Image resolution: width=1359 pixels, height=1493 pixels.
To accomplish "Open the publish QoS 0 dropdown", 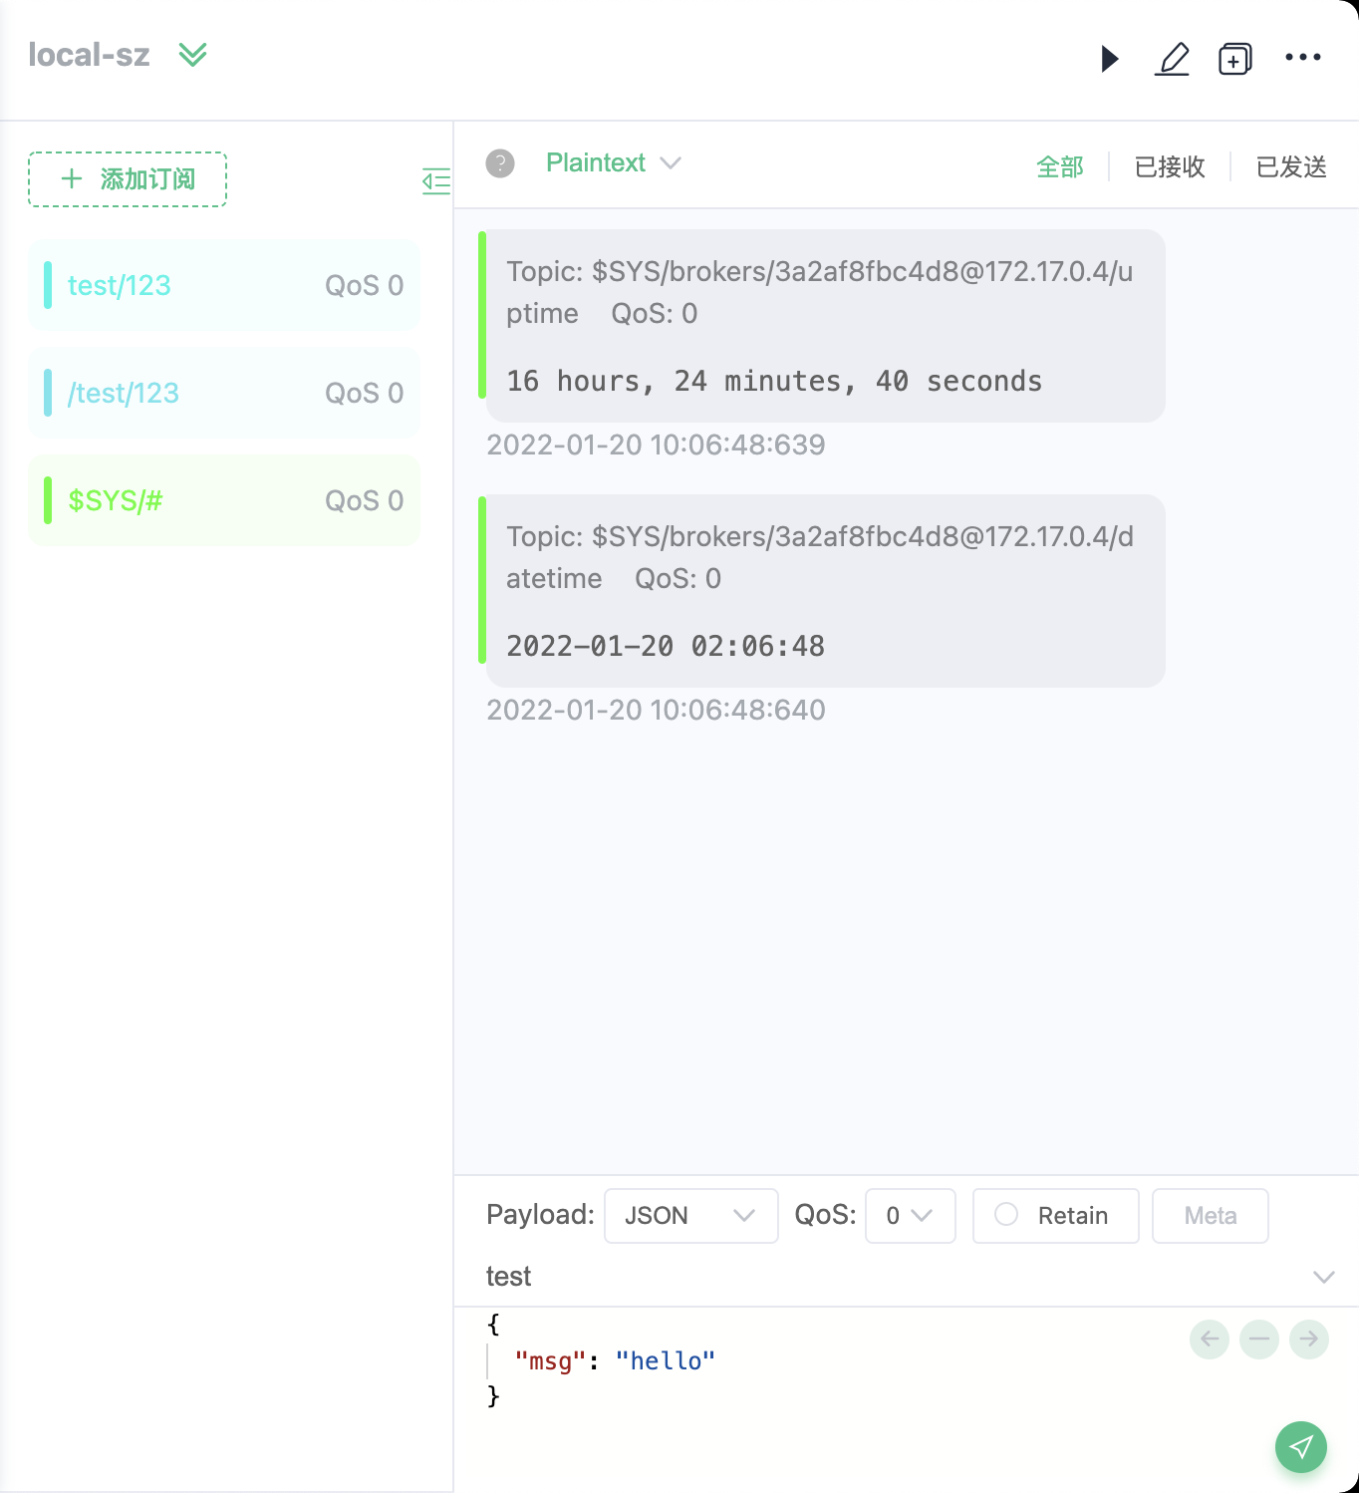I will 911,1216.
